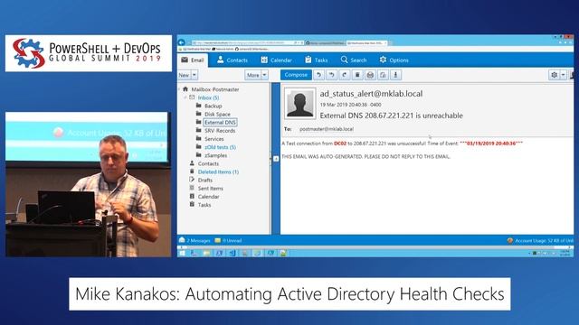Open the Backup folder

[214, 107]
